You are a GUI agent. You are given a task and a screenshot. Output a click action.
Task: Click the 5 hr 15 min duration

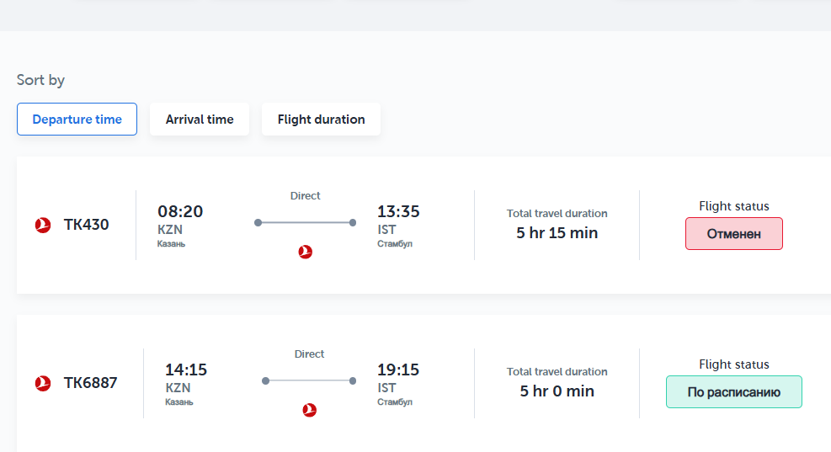(557, 232)
